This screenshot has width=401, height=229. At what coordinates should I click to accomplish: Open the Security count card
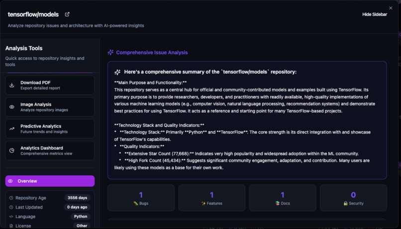click(x=353, y=198)
